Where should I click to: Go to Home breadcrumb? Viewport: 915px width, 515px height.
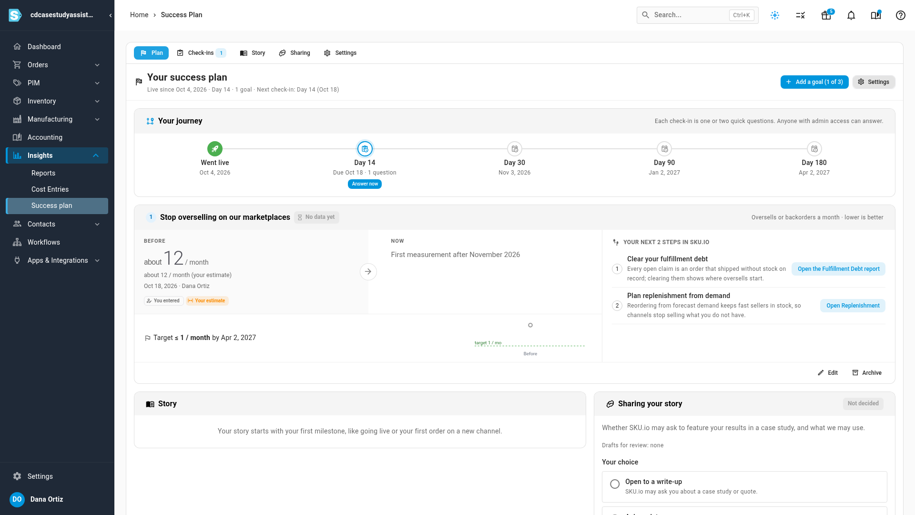(139, 15)
